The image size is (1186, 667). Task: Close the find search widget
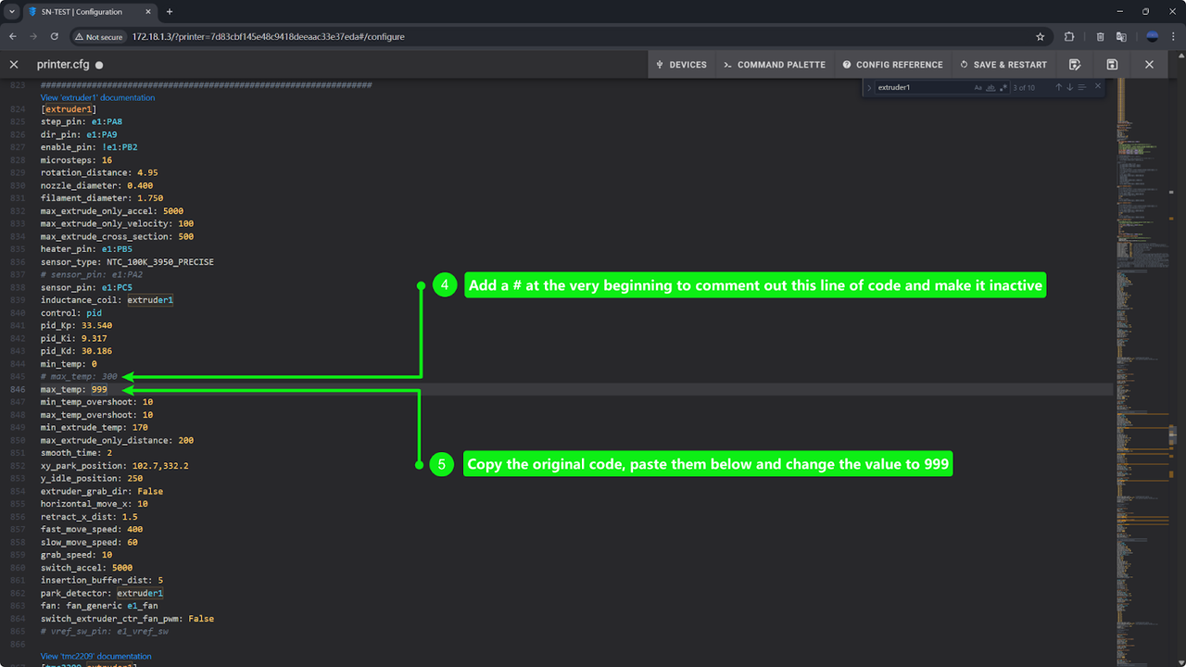coord(1098,86)
